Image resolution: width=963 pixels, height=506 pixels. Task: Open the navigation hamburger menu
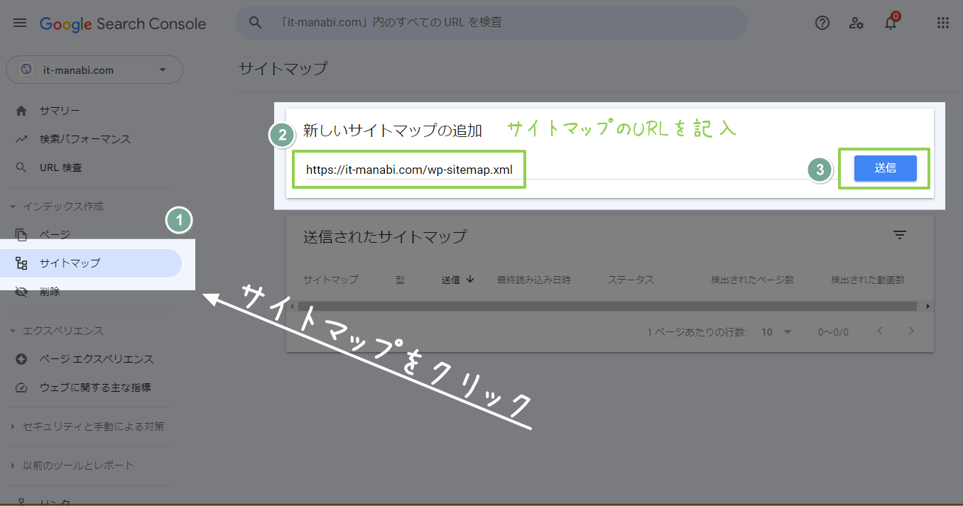point(19,22)
